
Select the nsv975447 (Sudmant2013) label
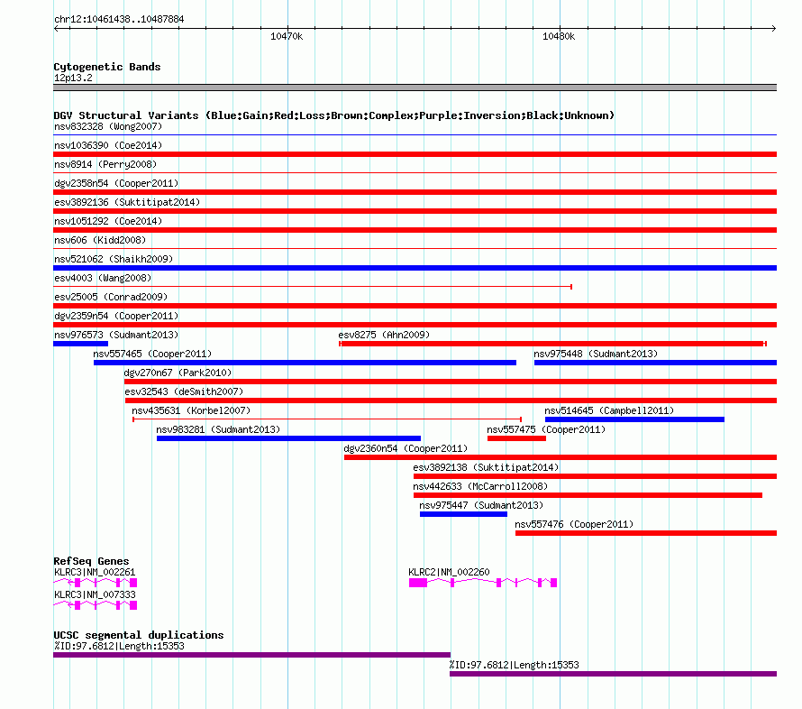[481, 505]
